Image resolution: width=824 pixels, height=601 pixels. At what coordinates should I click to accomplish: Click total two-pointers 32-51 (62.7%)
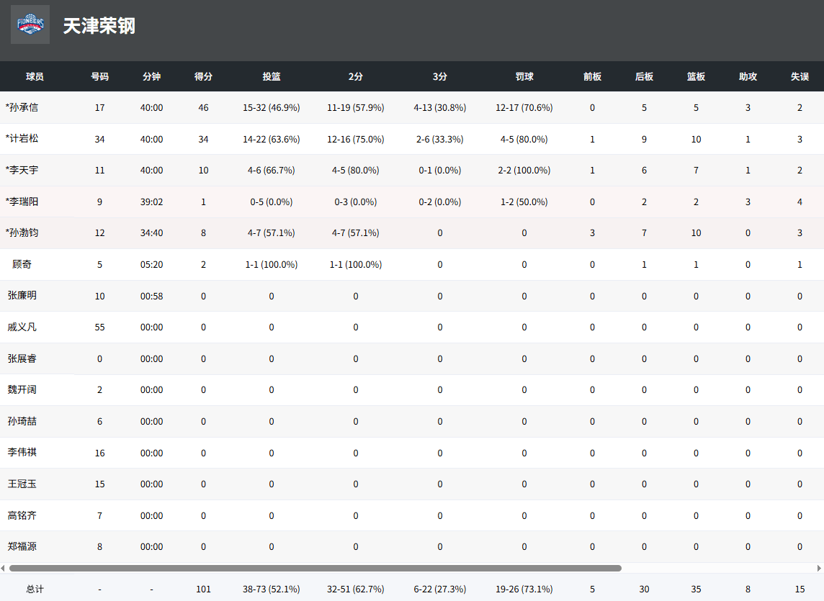point(356,589)
